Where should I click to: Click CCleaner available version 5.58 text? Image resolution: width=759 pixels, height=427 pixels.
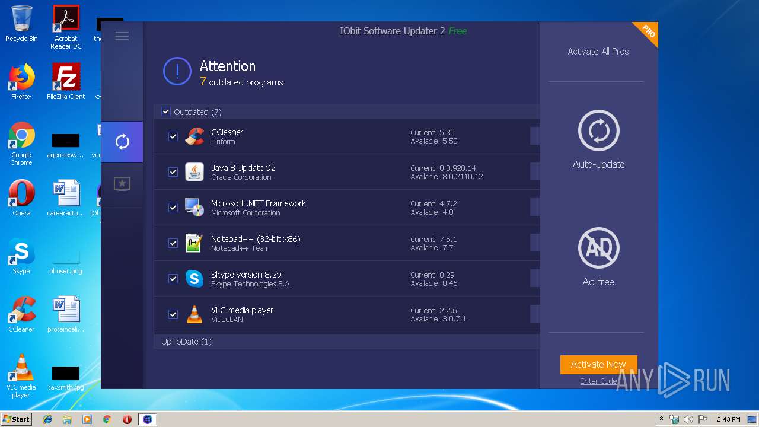pyautogui.click(x=434, y=141)
